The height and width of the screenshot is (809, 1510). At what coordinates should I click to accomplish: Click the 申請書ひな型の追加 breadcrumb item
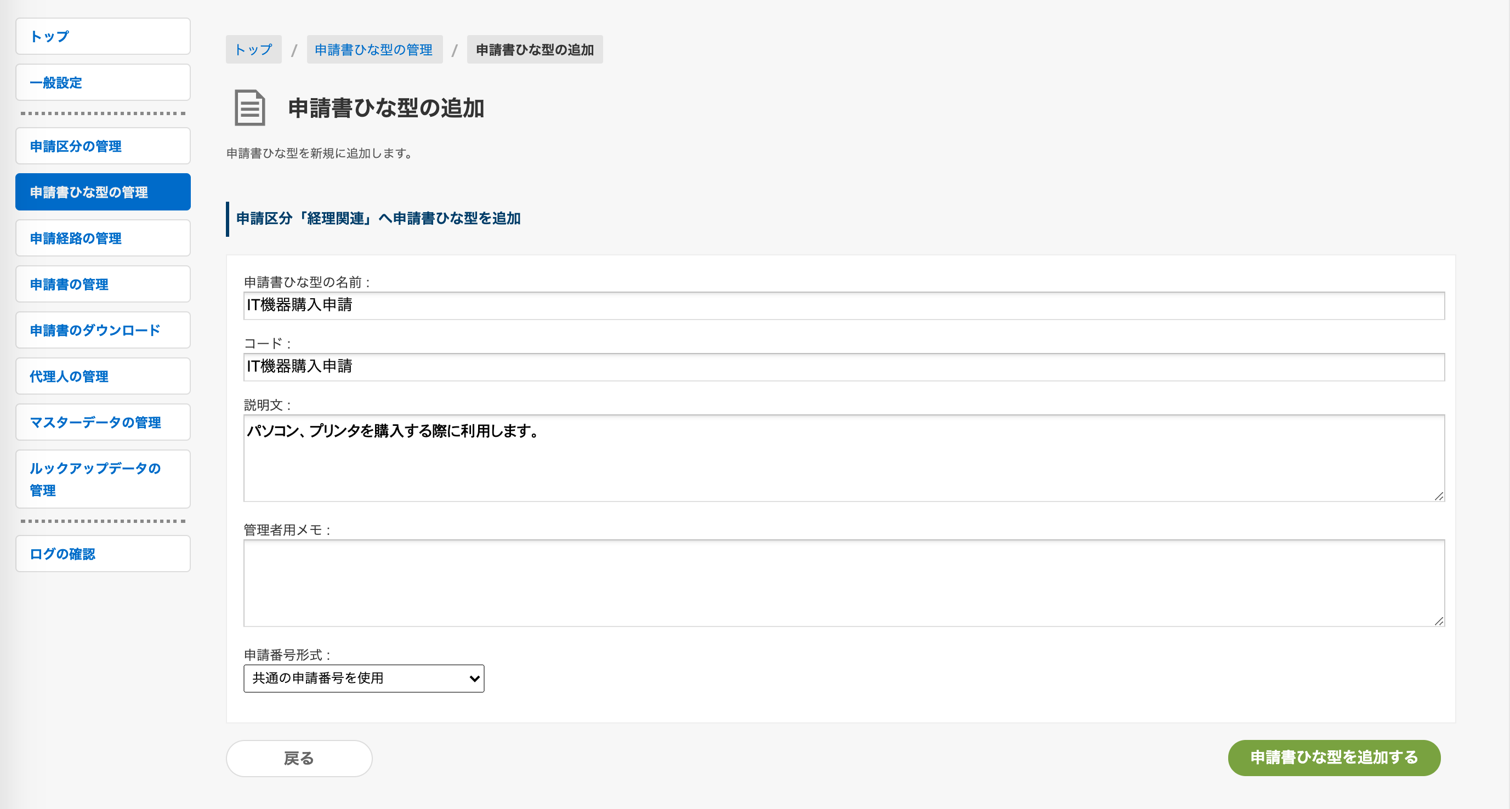pyautogui.click(x=535, y=50)
